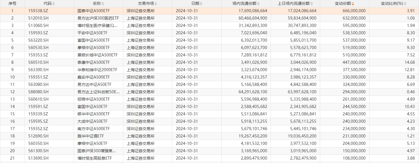Viewport: 419px width, 163px height.
Task: Select code 159352.SZ
Action: click(38, 129)
